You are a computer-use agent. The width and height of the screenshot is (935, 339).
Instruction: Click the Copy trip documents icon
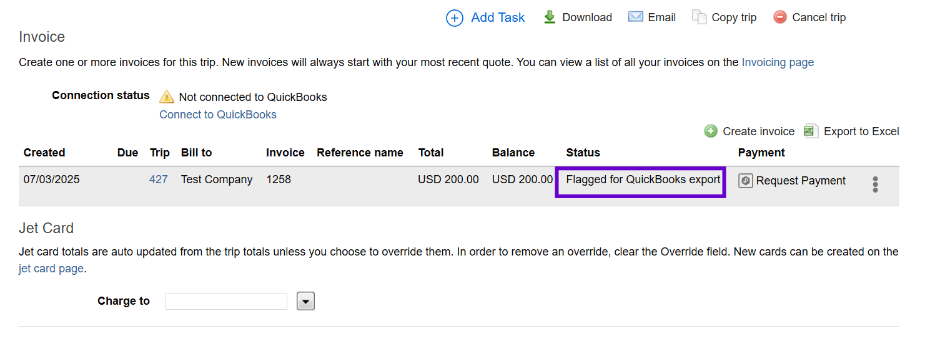coord(699,17)
